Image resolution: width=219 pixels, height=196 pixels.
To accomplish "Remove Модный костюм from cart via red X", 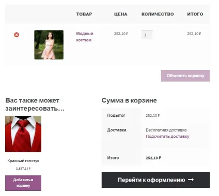I will pos(17,35).
